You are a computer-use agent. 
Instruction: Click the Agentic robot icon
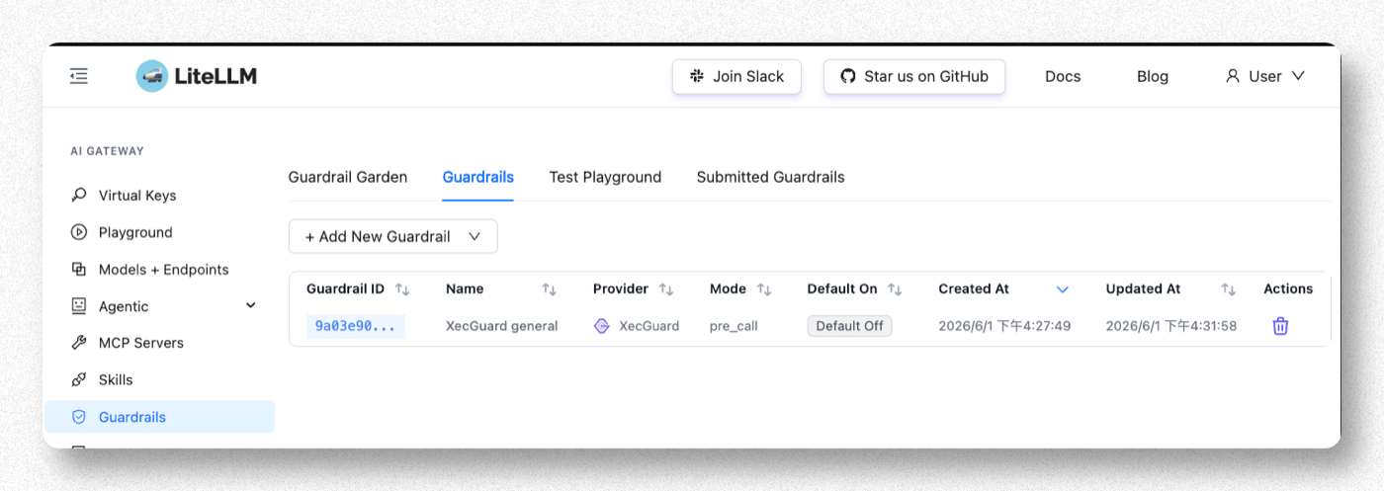(79, 306)
